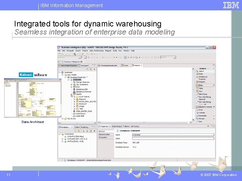The image size is (242, 181).
Task: Select the highlighted DWESAMP database node
Action: (x=77, y=80)
